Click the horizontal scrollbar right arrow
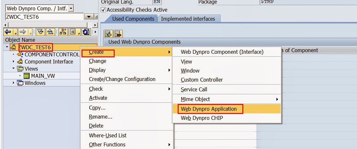This screenshot has height=149, width=357. point(96,25)
